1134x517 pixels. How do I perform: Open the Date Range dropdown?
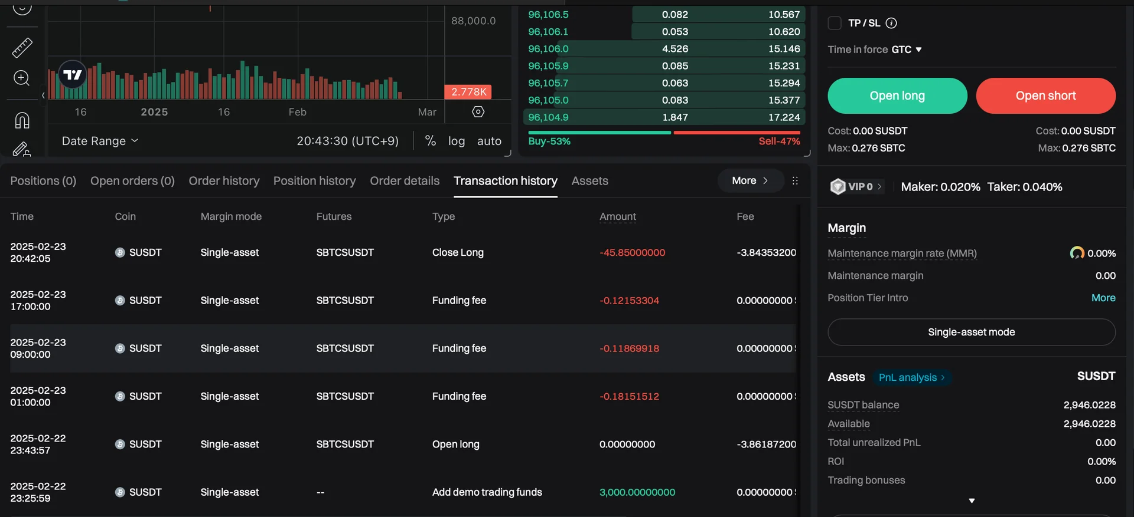(x=100, y=141)
